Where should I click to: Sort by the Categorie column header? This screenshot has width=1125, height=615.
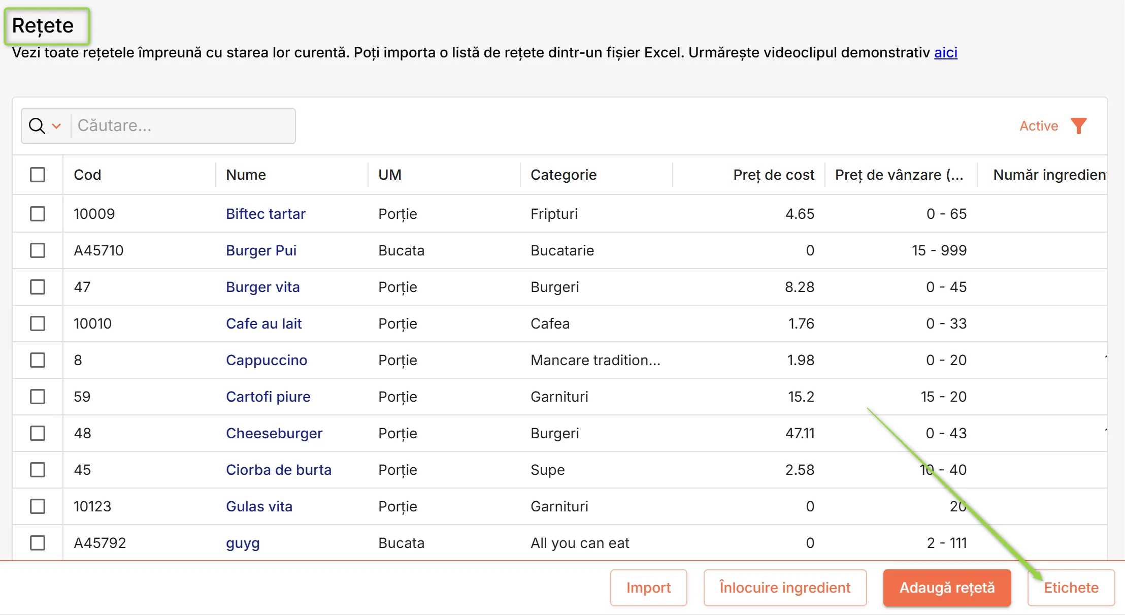[564, 175]
